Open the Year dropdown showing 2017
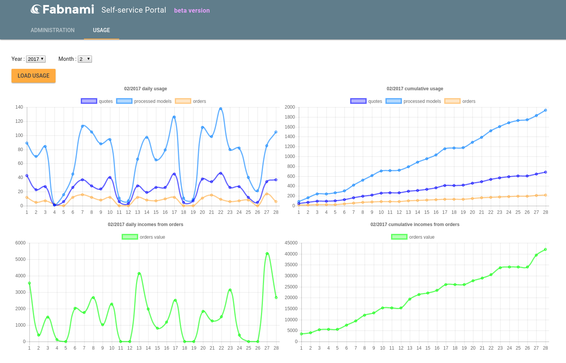This screenshot has width=566, height=363. (x=36, y=59)
